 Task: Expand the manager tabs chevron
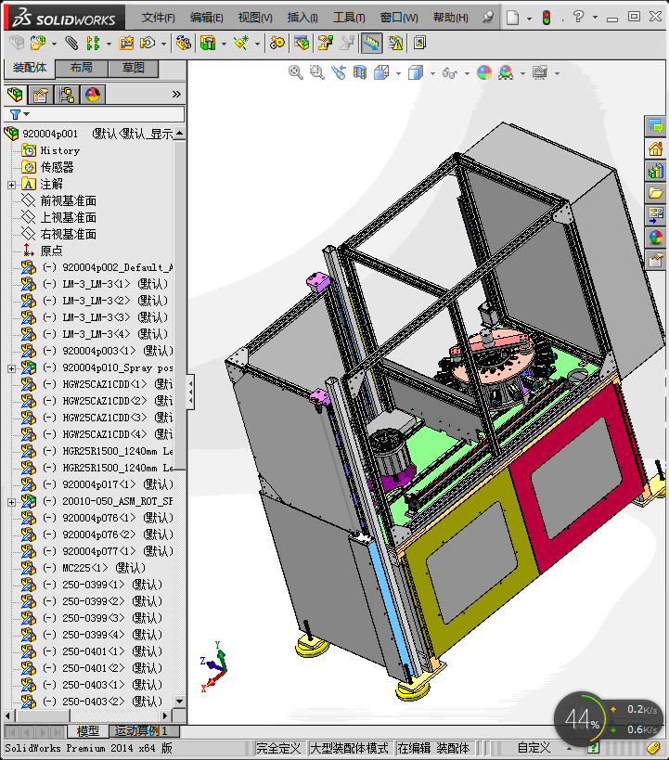click(176, 94)
